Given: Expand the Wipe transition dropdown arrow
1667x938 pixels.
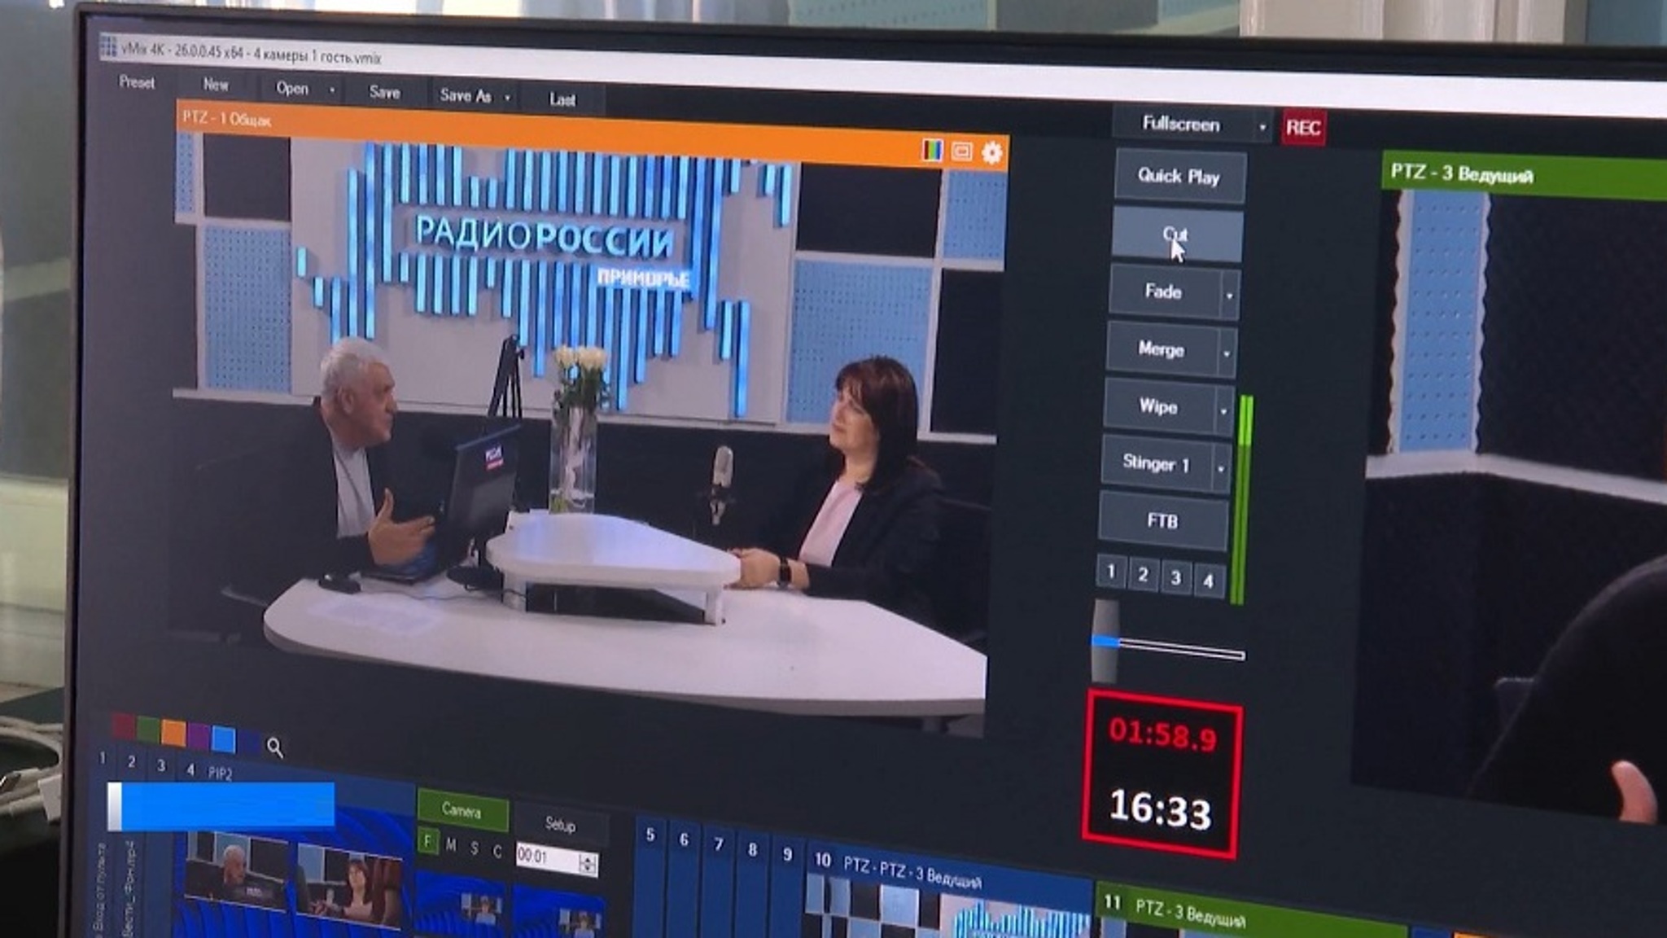Looking at the screenshot, I should (x=1223, y=410).
